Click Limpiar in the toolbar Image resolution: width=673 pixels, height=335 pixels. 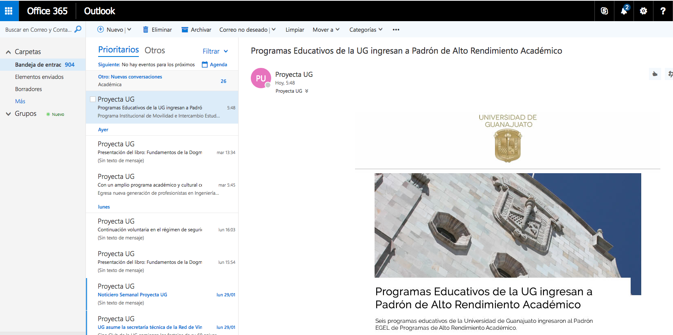[295, 30]
